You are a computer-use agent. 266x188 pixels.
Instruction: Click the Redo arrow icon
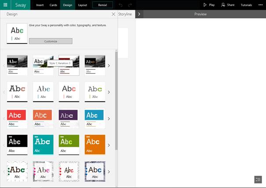(130, 5)
